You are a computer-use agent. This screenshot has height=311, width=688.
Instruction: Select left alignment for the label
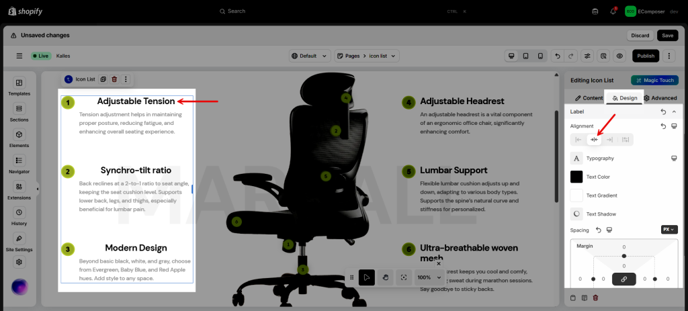[578, 140]
